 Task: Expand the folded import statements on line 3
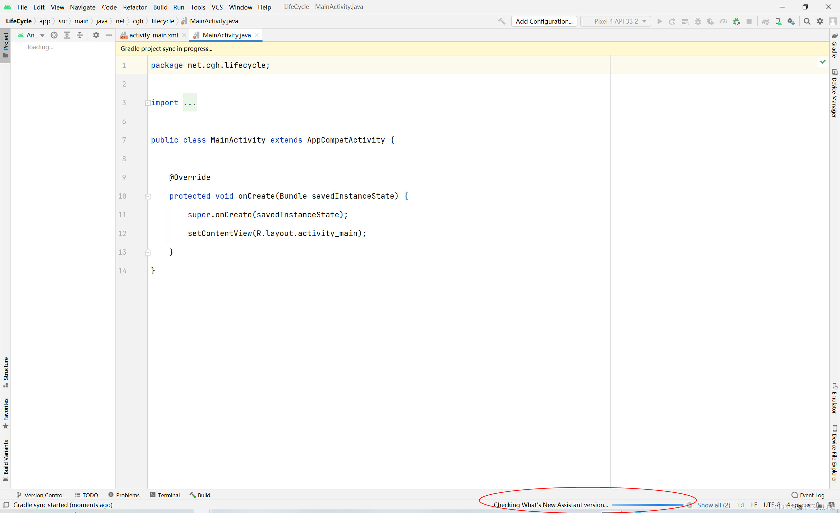tap(148, 103)
